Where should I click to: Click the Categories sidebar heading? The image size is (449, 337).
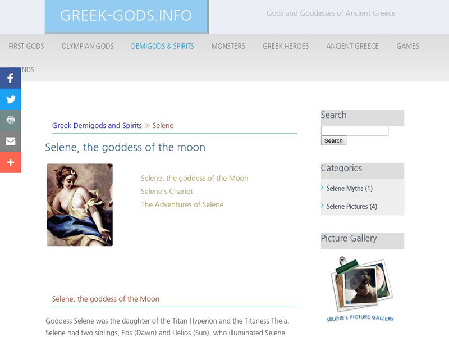pyautogui.click(x=341, y=168)
